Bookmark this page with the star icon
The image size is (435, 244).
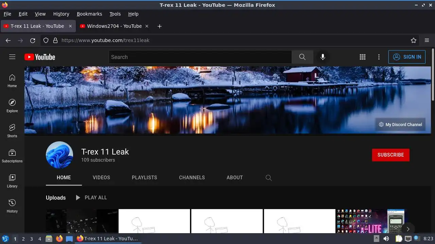click(414, 40)
